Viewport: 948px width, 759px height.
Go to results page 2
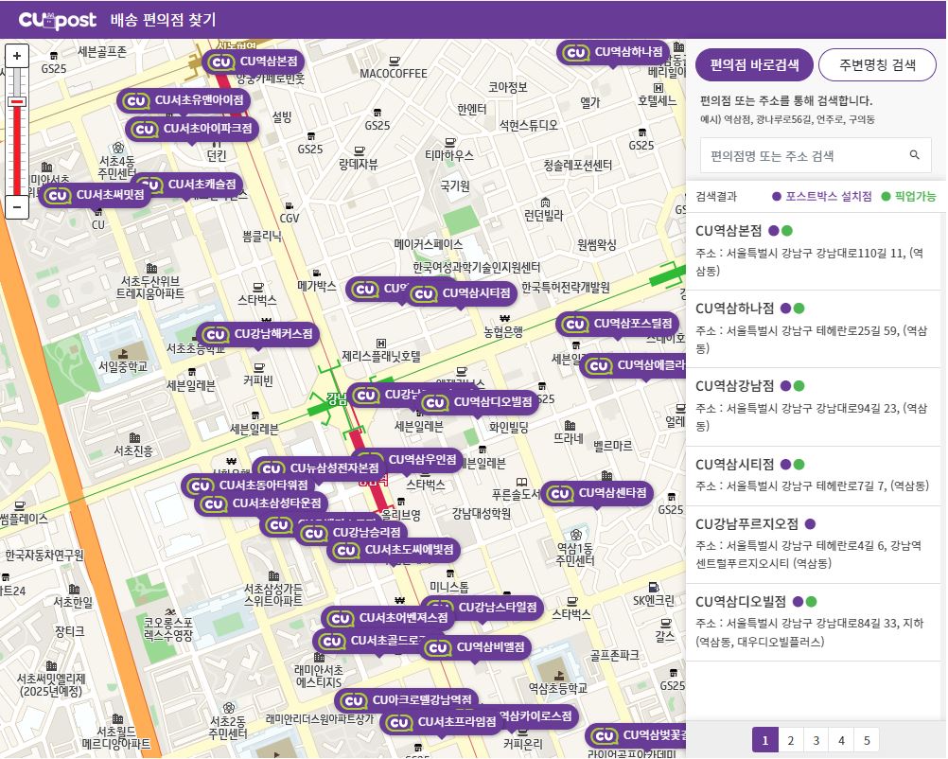pyautogui.click(x=790, y=741)
